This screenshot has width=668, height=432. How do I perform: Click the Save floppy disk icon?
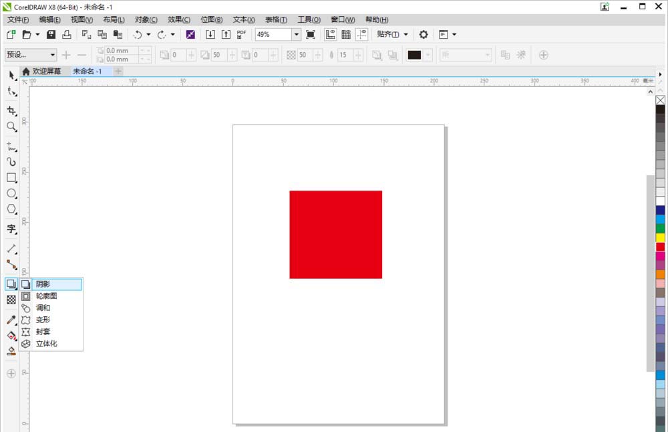point(51,34)
